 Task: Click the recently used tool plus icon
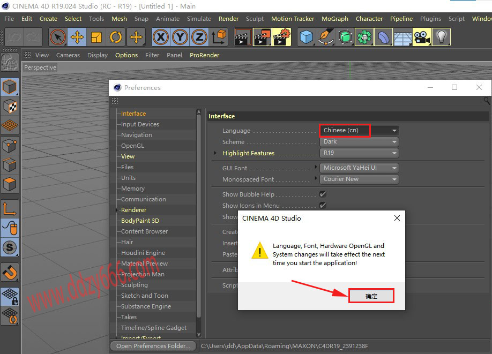click(x=136, y=37)
